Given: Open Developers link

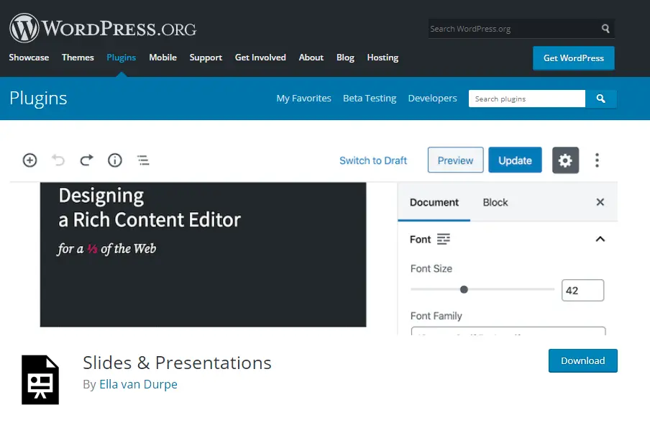Looking at the screenshot, I should coord(432,99).
